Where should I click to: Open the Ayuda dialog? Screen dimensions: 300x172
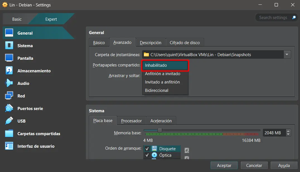point(284,165)
